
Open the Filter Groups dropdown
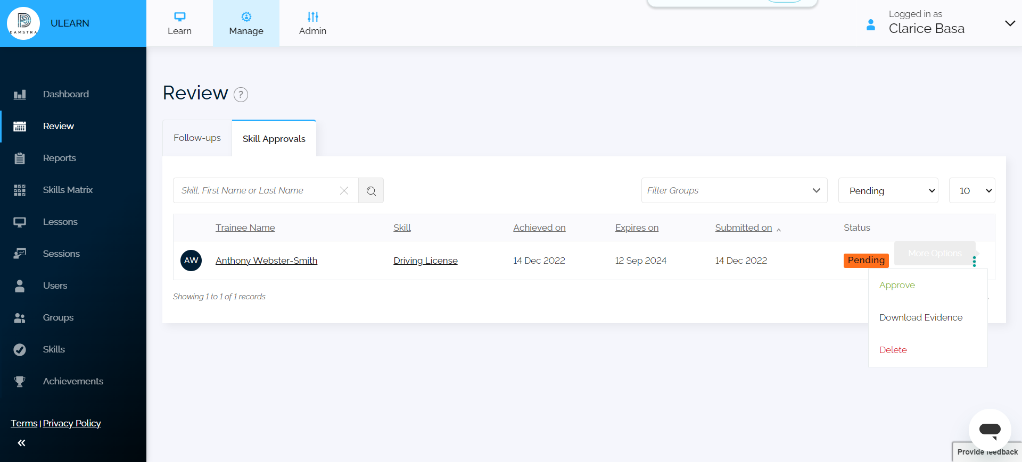[x=734, y=190]
